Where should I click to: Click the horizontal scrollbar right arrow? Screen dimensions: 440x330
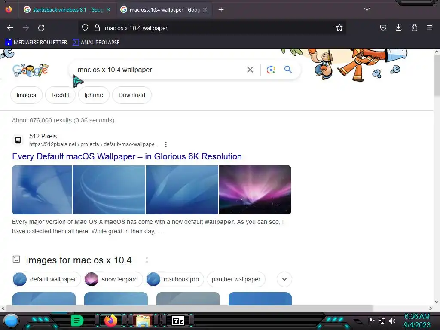pos(431,308)
